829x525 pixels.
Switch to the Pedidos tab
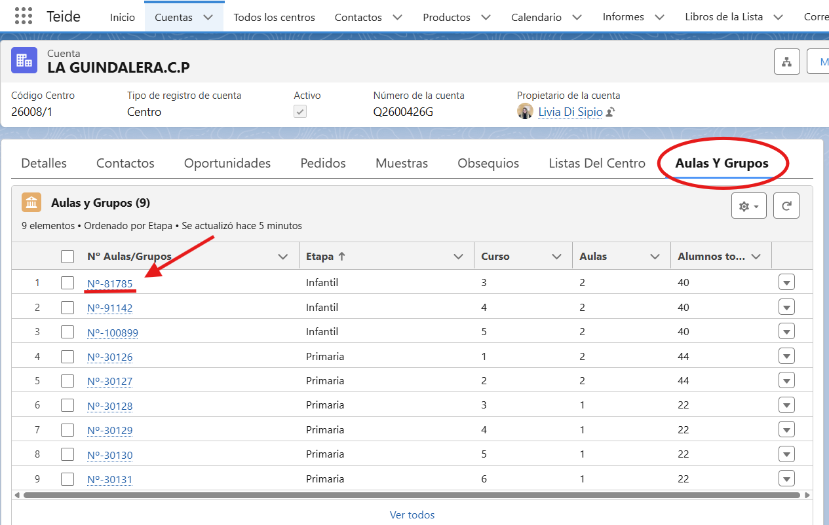[x=323, y=163]
